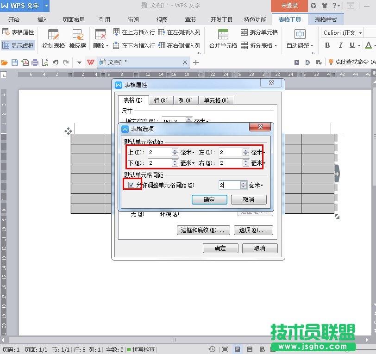This screenshot has height=354, width=376.
Task: Toggle 显示虚框 in the ribbon
Action: click(x=18, y=45)
